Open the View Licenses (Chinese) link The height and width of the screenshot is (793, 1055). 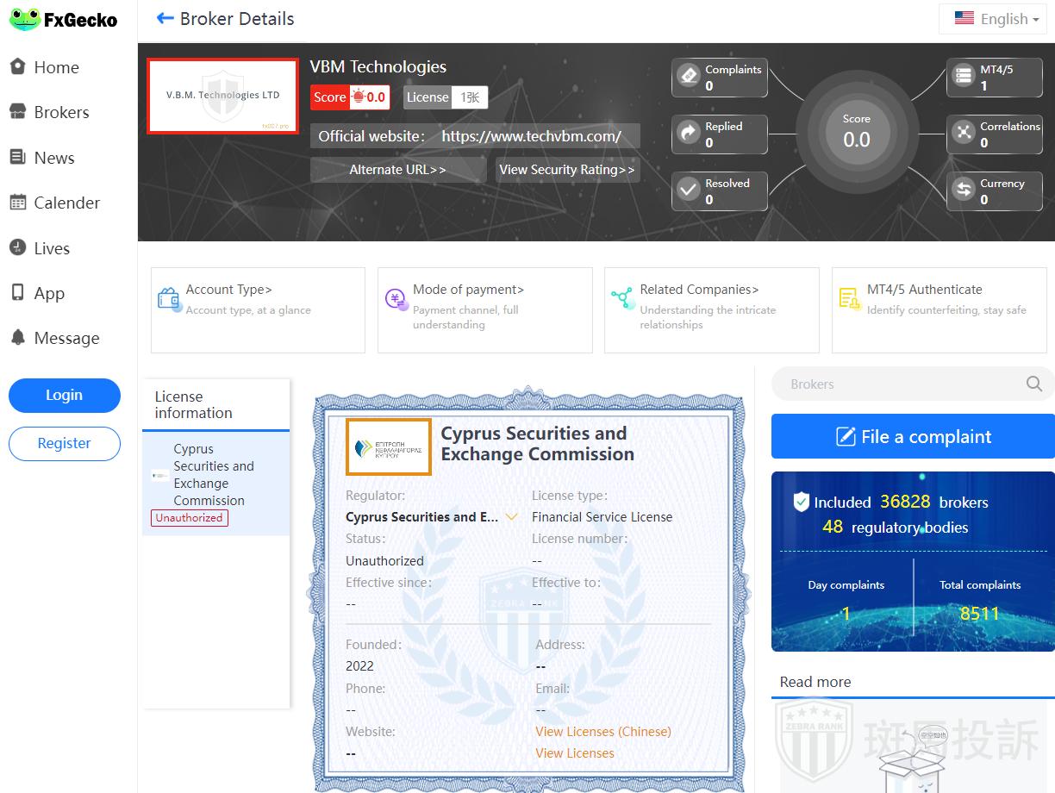602,732
